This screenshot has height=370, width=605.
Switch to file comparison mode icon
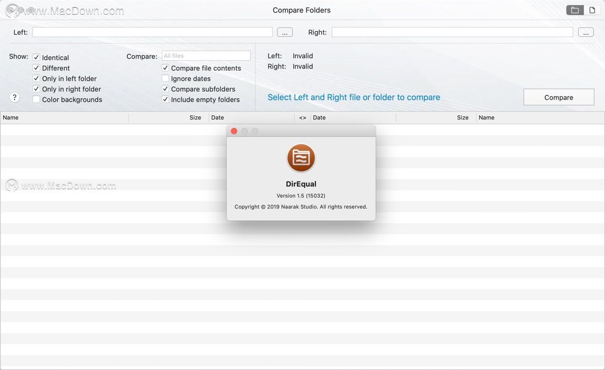[x=592, y=10]
